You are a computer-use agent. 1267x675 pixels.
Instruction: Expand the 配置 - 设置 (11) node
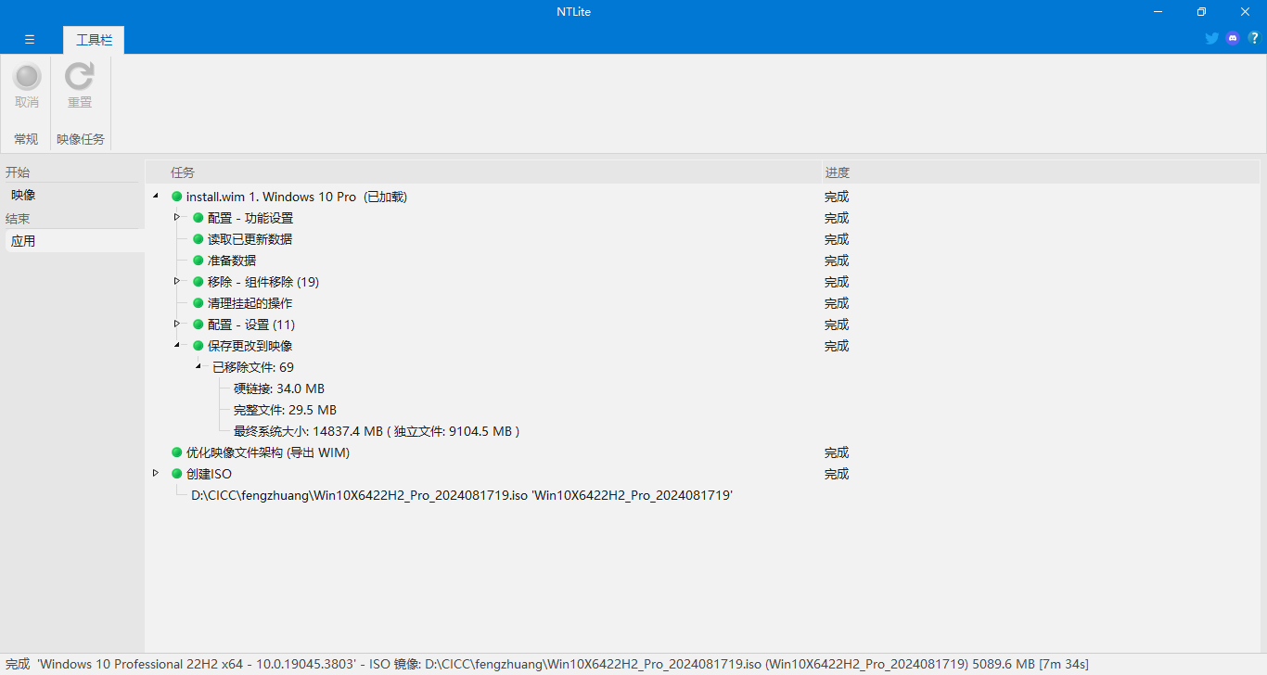point(177,324)
